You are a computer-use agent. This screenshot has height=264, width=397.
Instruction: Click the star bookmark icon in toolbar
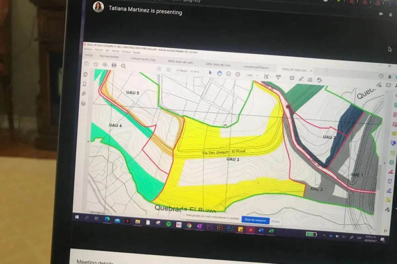pyautogui.click(x=96, y=64)
